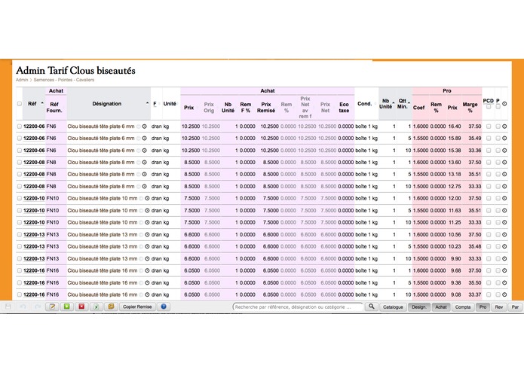Click the end-of-row circle icon for price 13.60
The image size is (524, 372).
click(504, 163)
